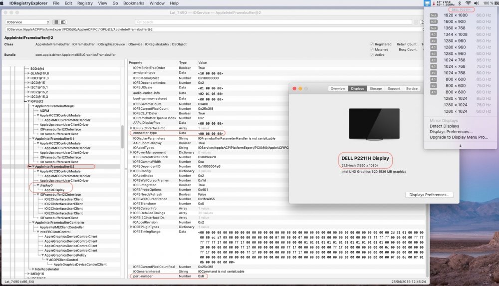This screenshot has height=286, width=499.
Task: Switch to the Storage tab
Action: 375,88
